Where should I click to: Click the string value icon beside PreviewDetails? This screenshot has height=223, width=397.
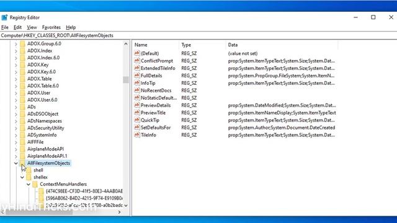(x=137, y=105)
